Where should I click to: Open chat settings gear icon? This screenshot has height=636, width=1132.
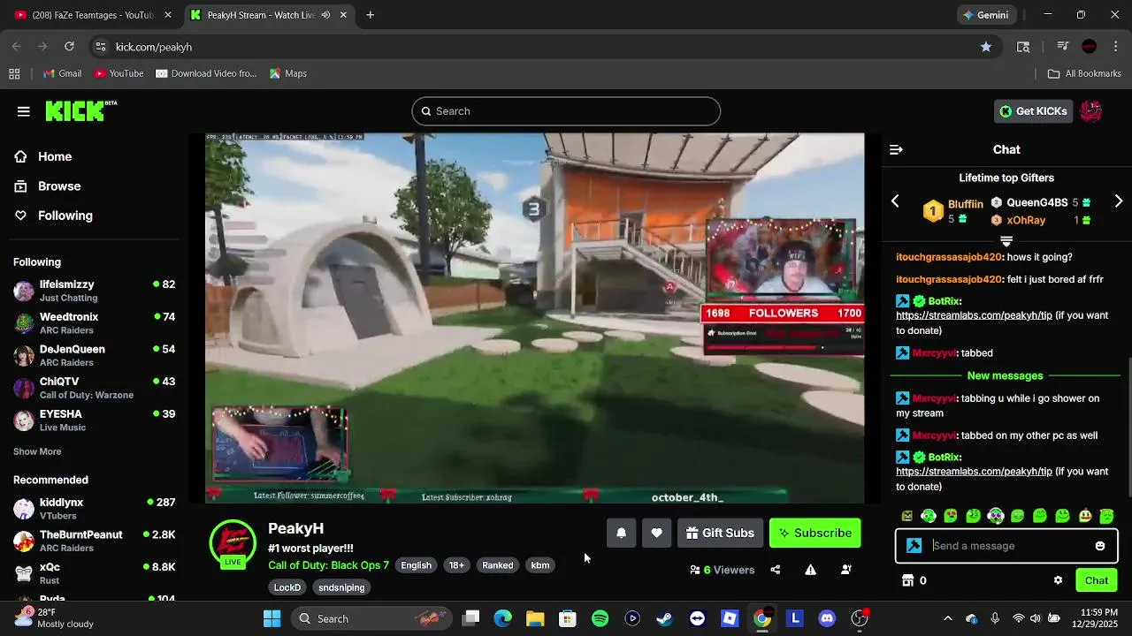pyautogui.click(x=1058, y=580)
